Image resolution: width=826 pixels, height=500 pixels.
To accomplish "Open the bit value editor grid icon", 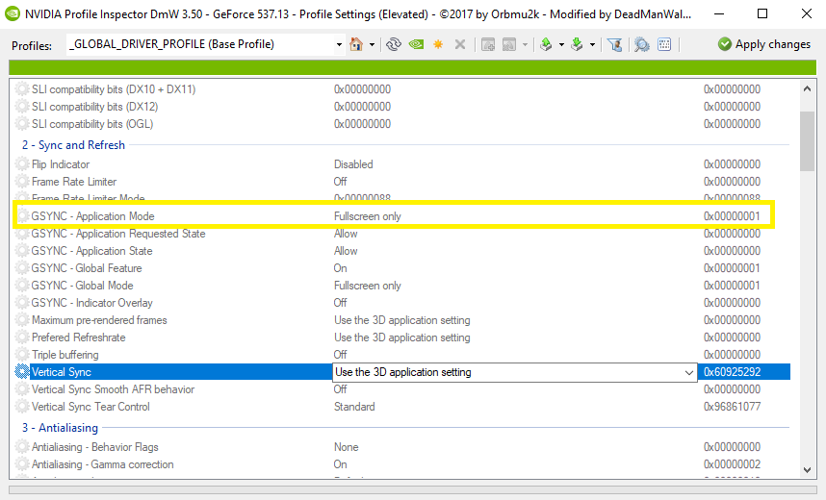I will (666, 44).
